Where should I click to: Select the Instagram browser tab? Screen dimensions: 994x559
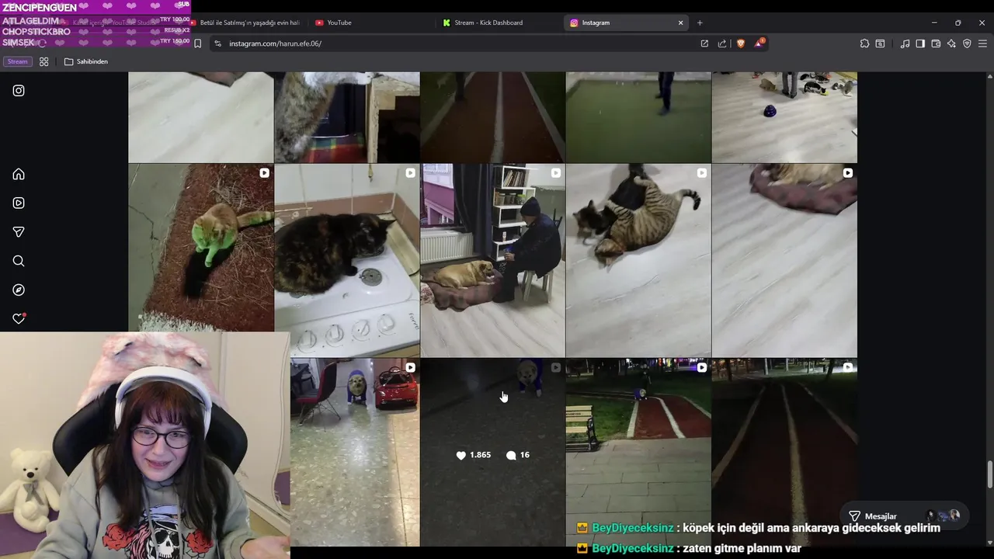(x=621, y=23)
